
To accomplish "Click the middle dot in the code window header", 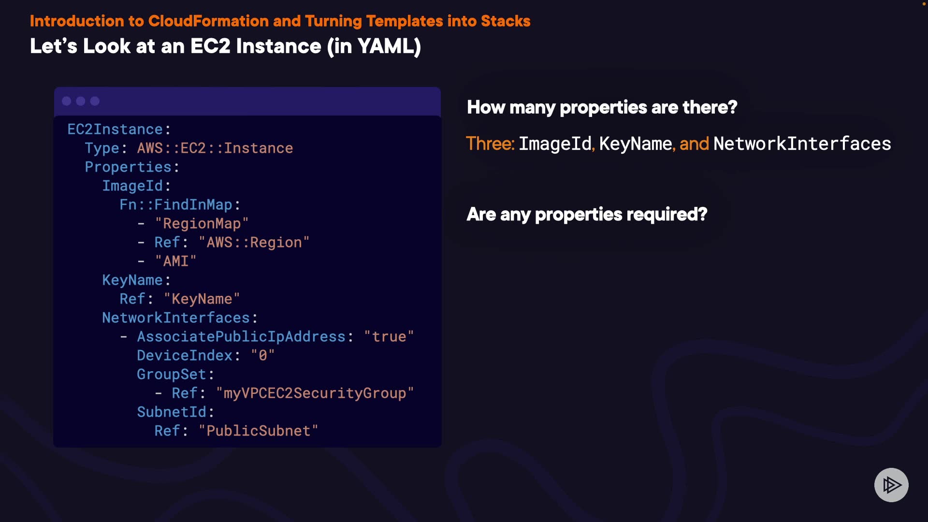I will (x=81, y=101).
